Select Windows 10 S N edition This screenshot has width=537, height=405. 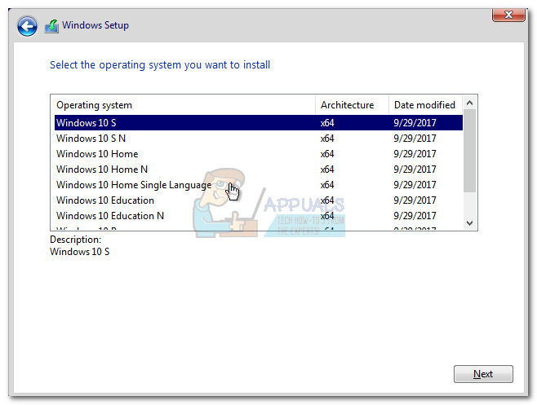259,139
